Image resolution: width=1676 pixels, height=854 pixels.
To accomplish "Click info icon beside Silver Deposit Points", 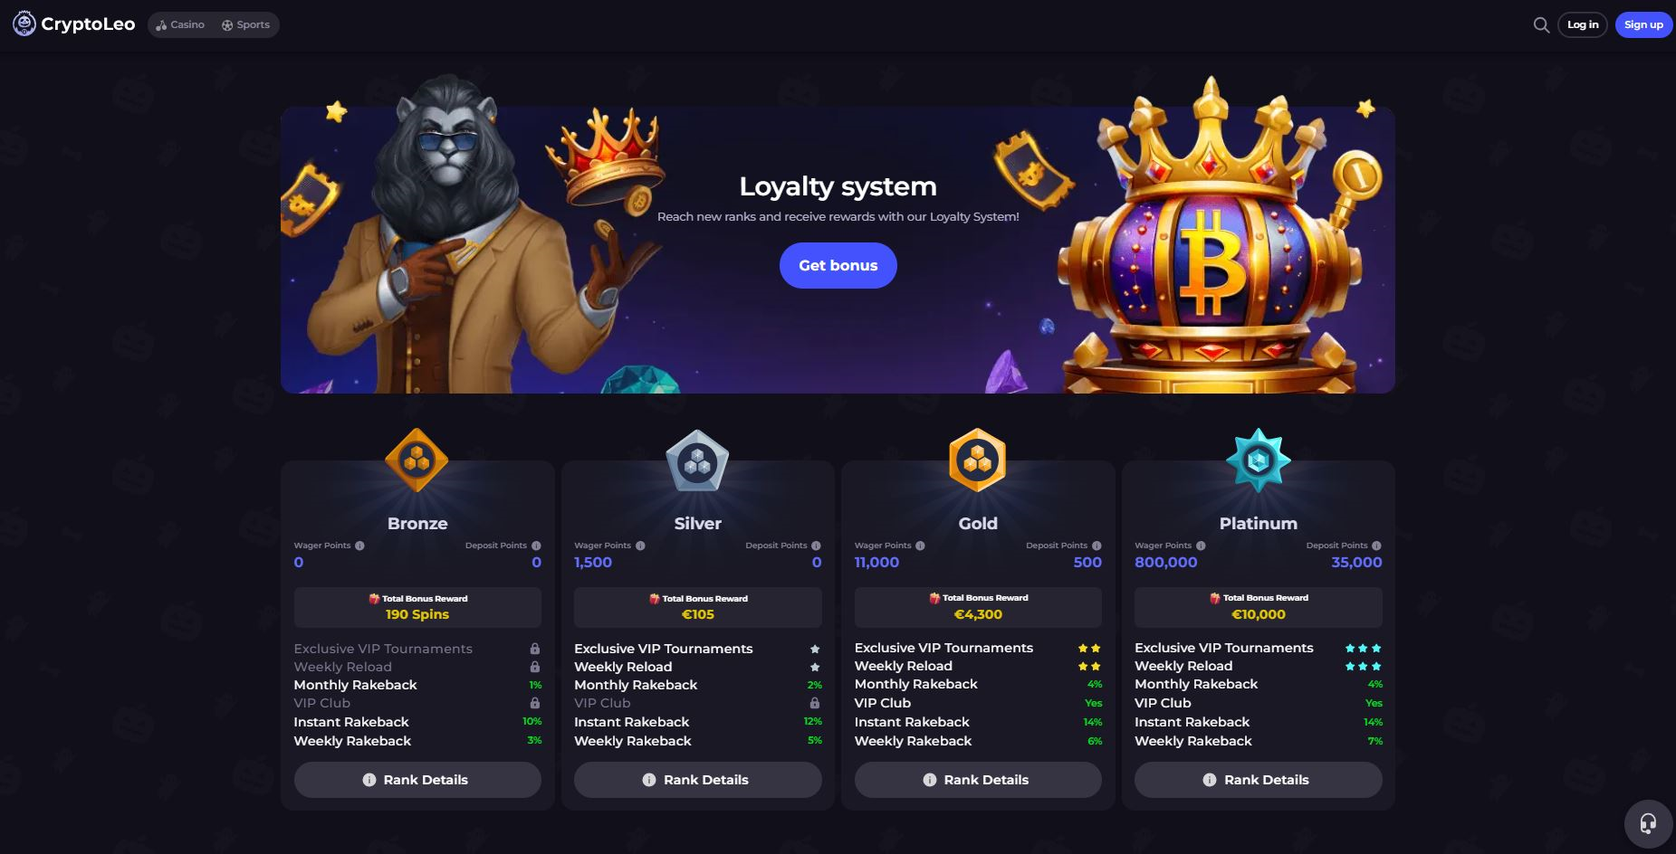I will [816, 546].
